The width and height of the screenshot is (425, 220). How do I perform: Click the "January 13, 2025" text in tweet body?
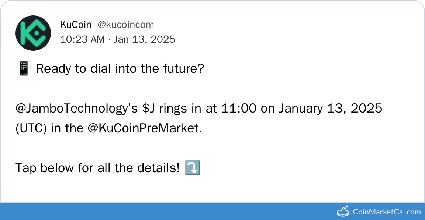(330, 109)
